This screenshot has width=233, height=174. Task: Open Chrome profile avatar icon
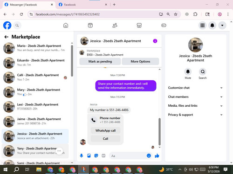tap(219, 14)
